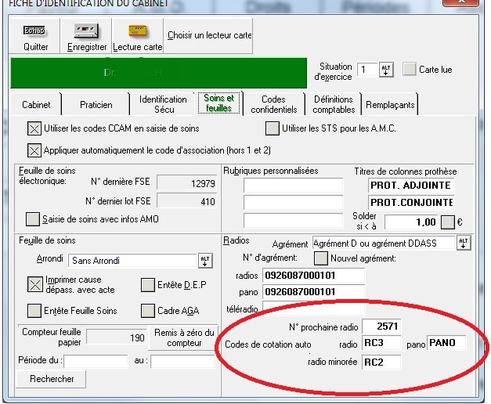Switch to the Cabinet tab
The width and height of the screenshot is (491, 404).
point(36,104)
